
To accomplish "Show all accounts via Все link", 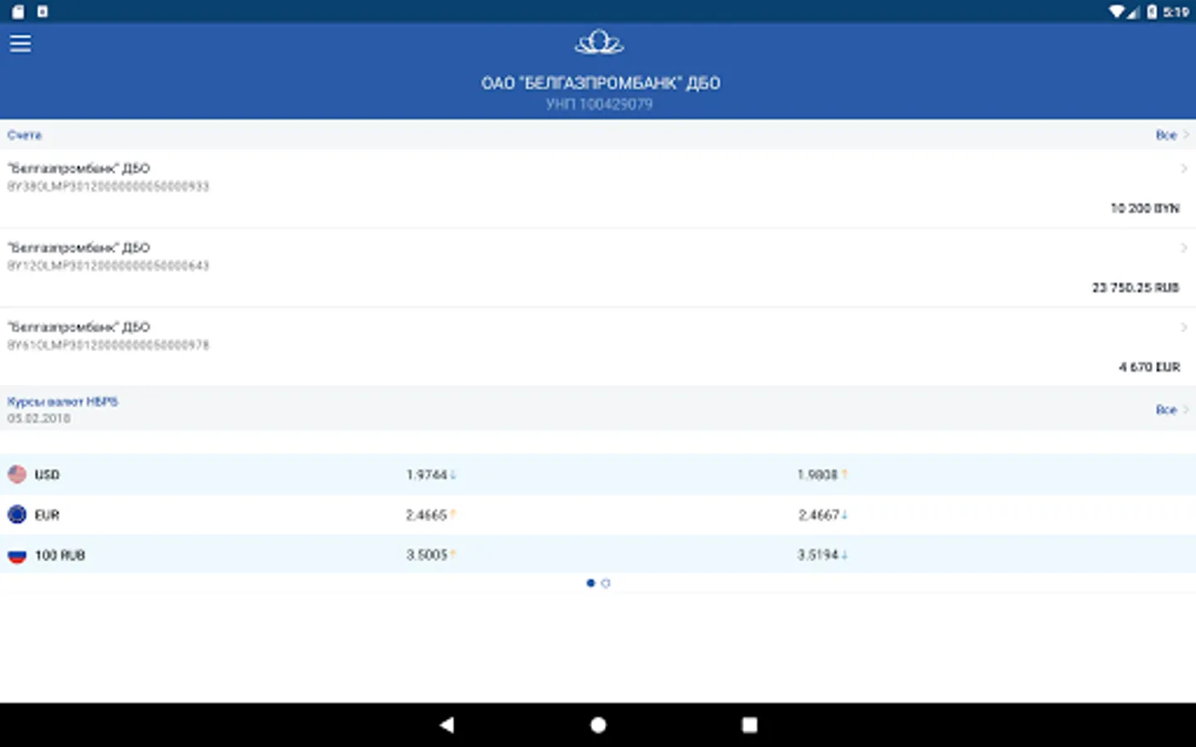I will point(1172,134).
